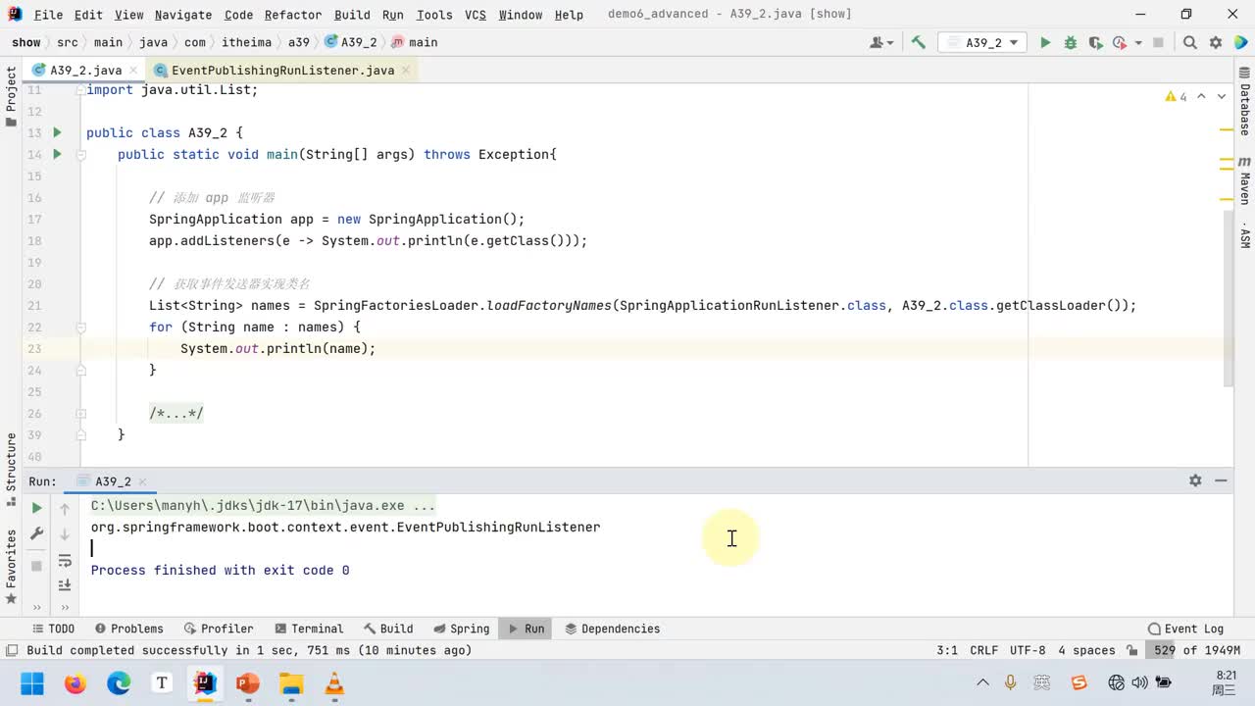1255x706 pixels.
Task: Click the Profile run icon in toolbar
Action: pyautogui.click(x=1119, y=42)
